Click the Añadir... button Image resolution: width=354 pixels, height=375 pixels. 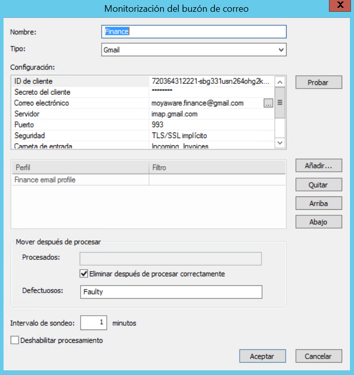(x=319, y=165)
